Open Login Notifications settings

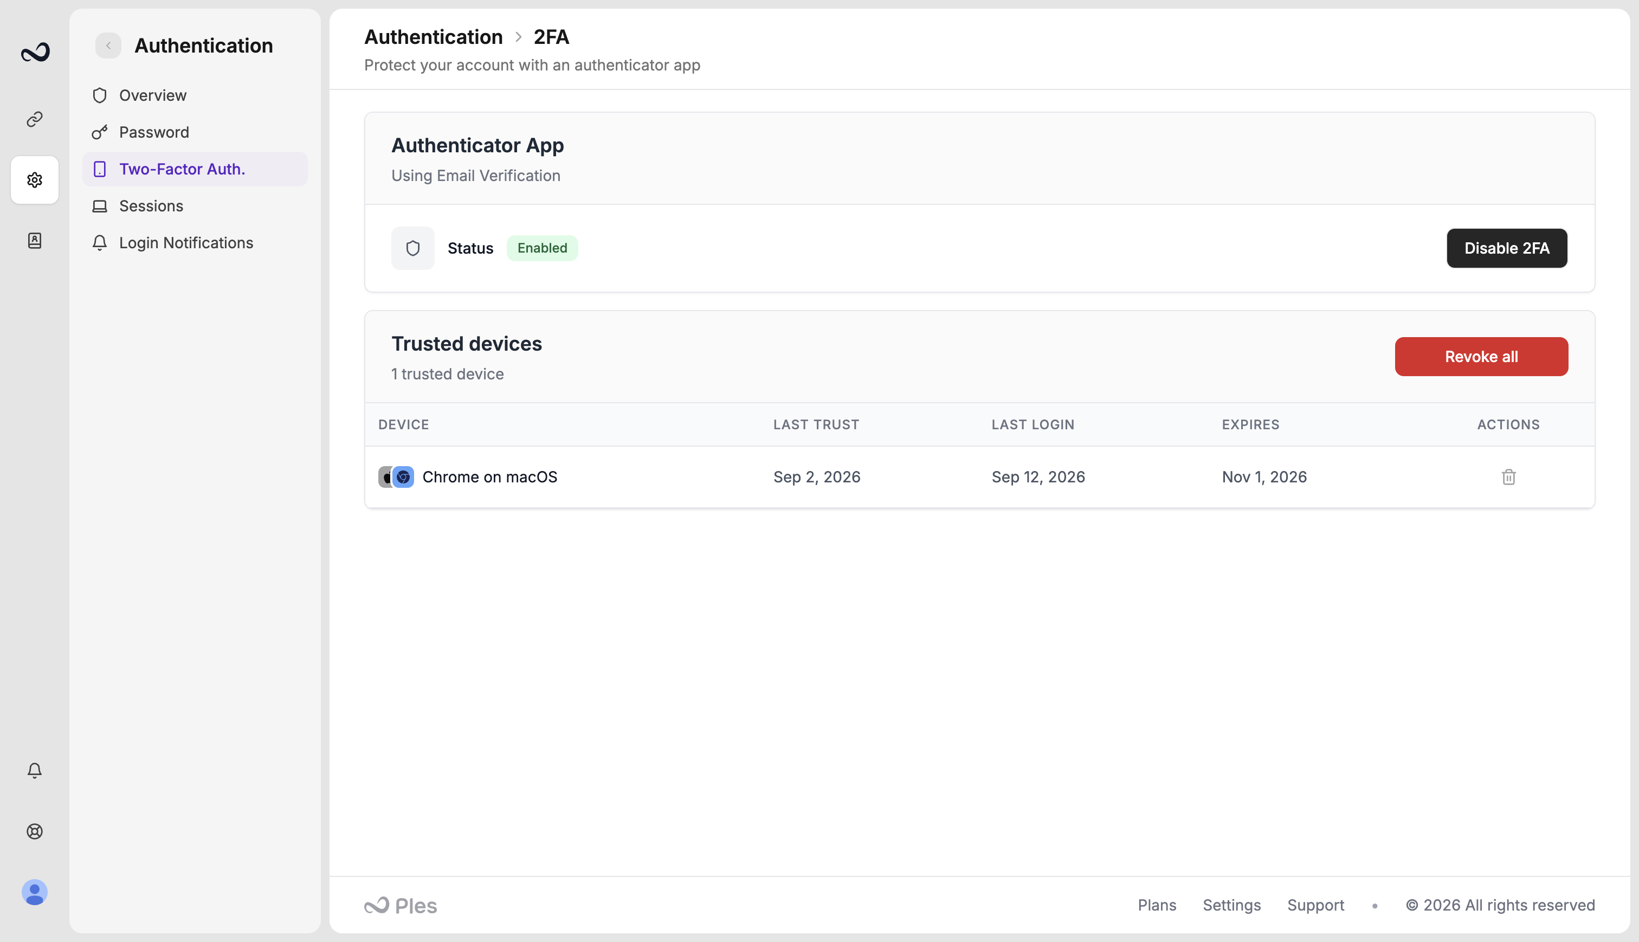pyautogui.click(x=195, y=243)
